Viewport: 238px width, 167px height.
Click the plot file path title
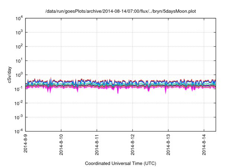[120, 11]
